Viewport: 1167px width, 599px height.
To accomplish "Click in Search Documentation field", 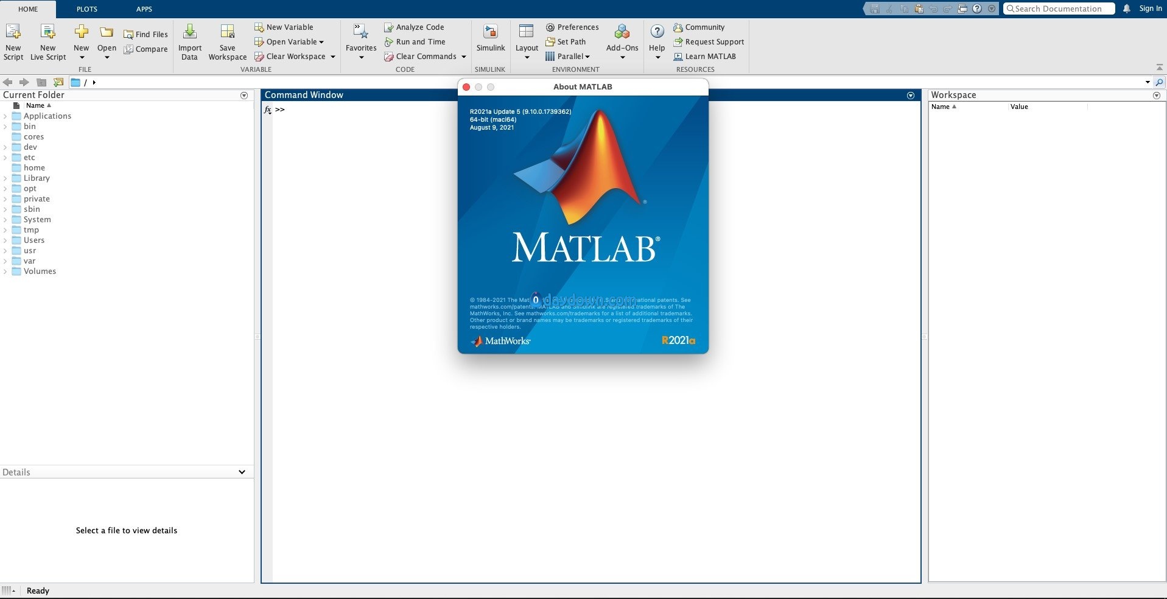I will [x=1059, y=9].
